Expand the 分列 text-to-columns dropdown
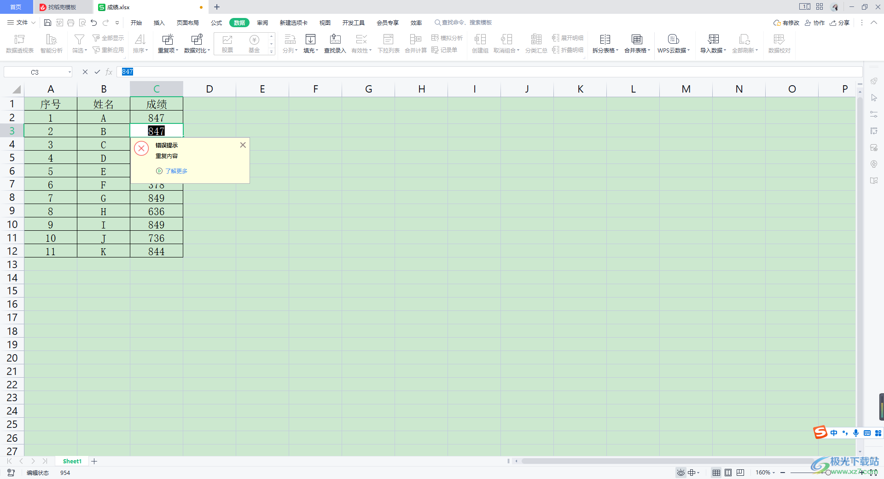The width and height of the screenshot is (884, 479). 290,50
